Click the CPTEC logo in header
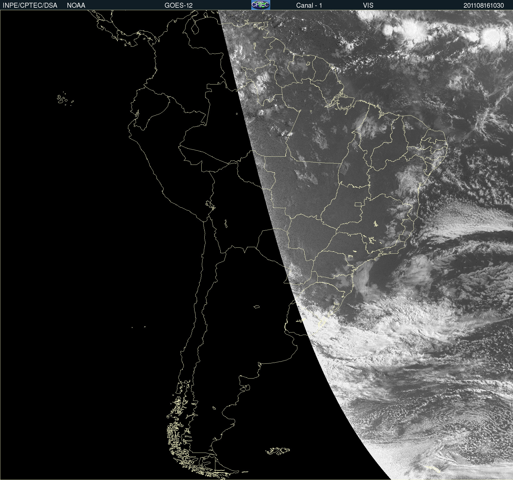 click(261, 5)
